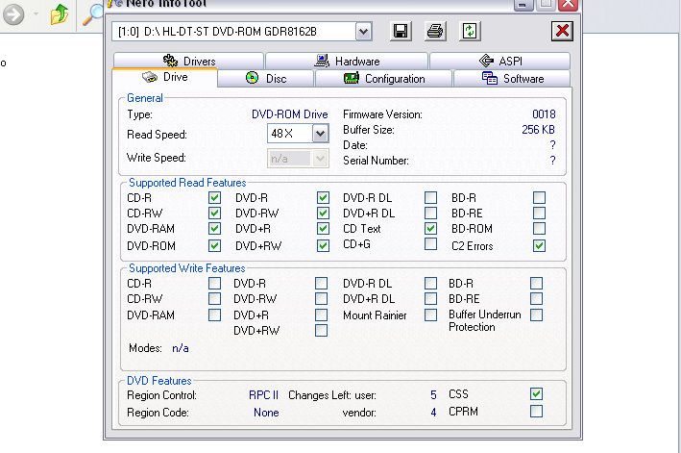
Task: Toggle DVD-RAM read feature checkbox
Action: pos(214,229)
